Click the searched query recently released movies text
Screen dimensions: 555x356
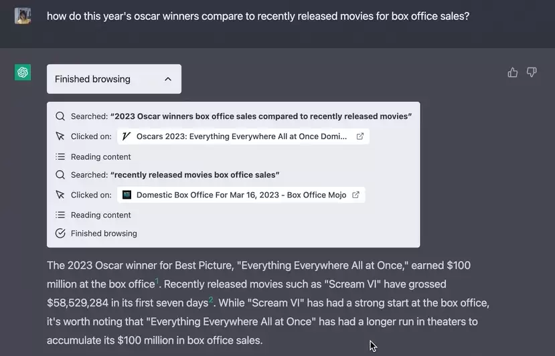195,175
